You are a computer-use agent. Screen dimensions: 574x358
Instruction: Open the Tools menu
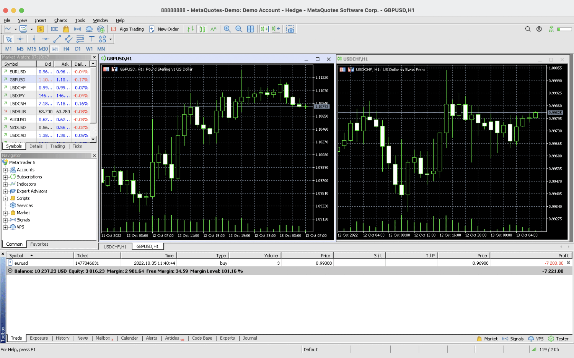coord(80,20)
